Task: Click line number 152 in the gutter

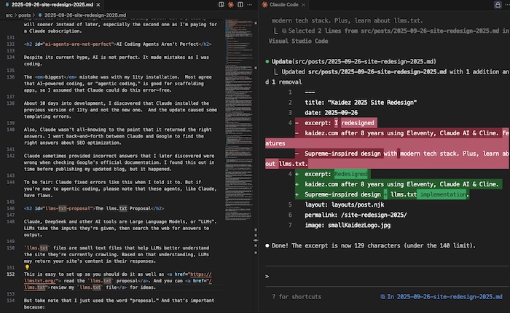Action: point(10,274)
